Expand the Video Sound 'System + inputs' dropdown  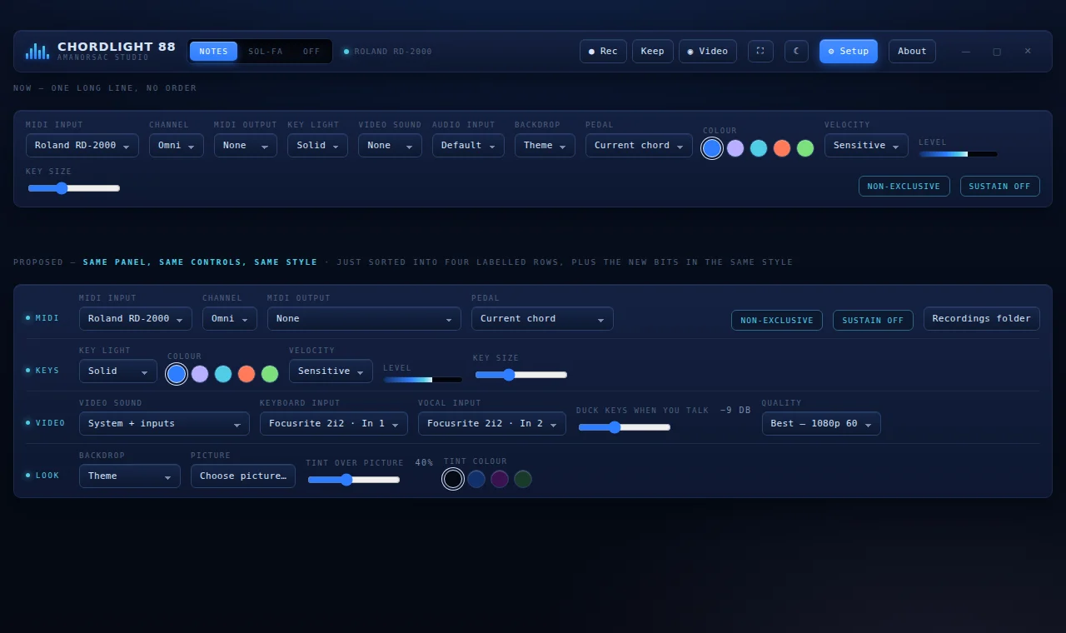pyautogui.click(x=164, y=424)
